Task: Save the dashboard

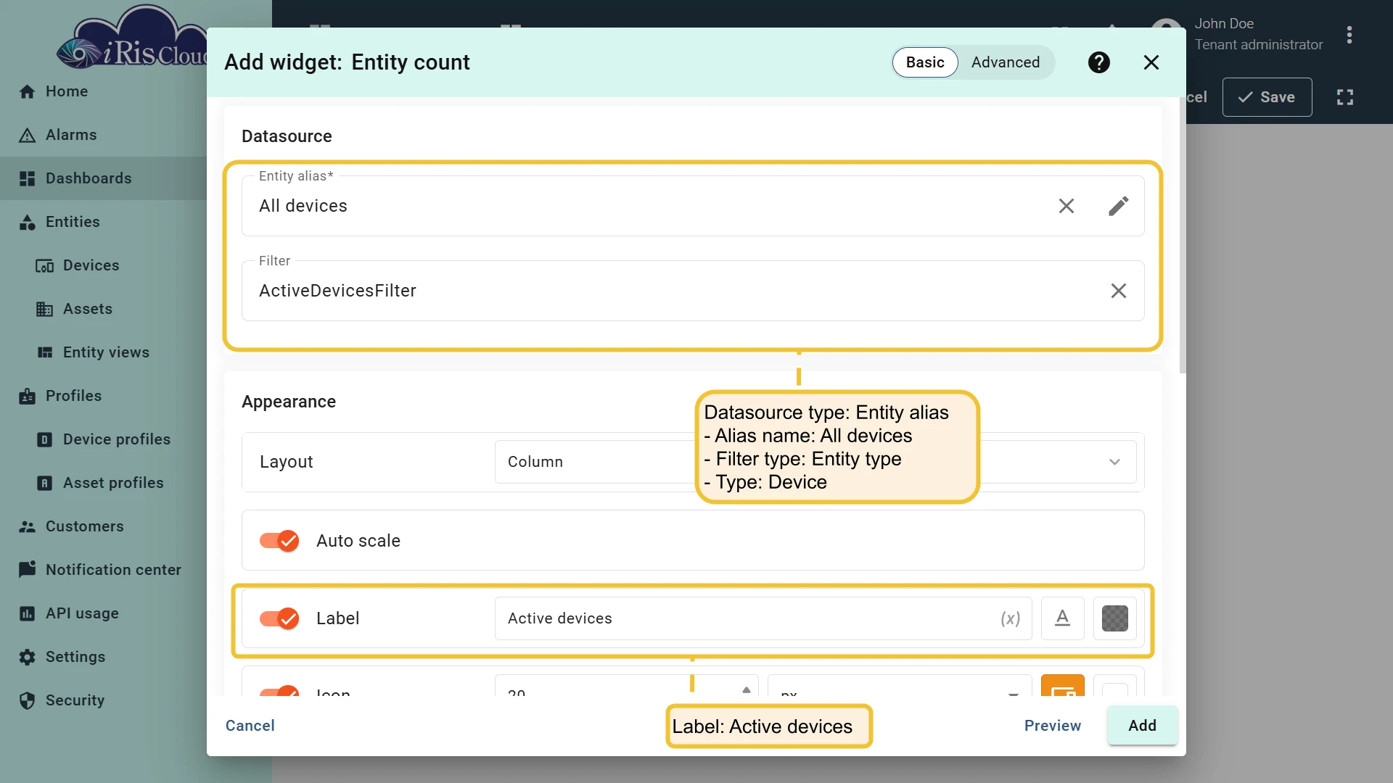Action: tap(1267, 97)
